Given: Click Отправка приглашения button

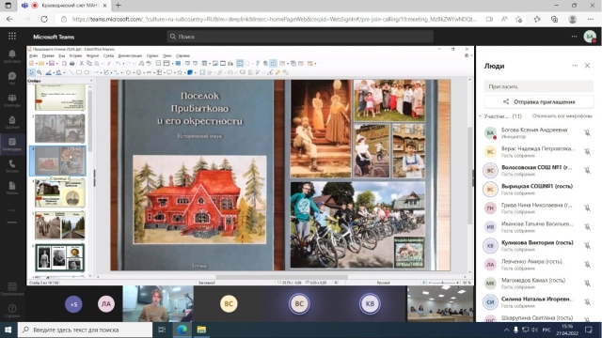Looking at the screenshot, I should (539, 101).
